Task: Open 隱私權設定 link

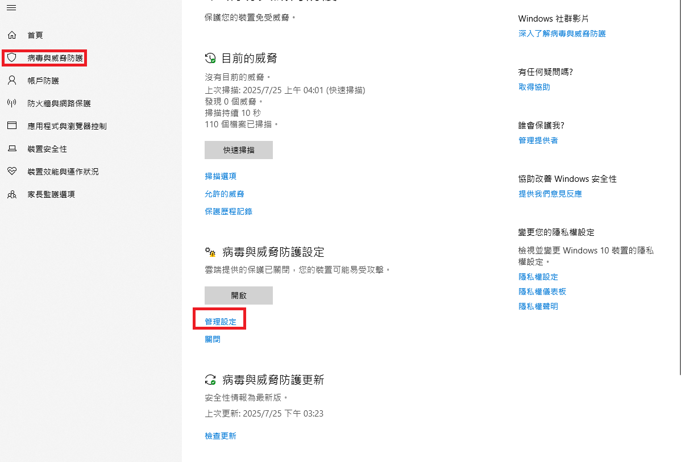Action: [x=538, y=277]
